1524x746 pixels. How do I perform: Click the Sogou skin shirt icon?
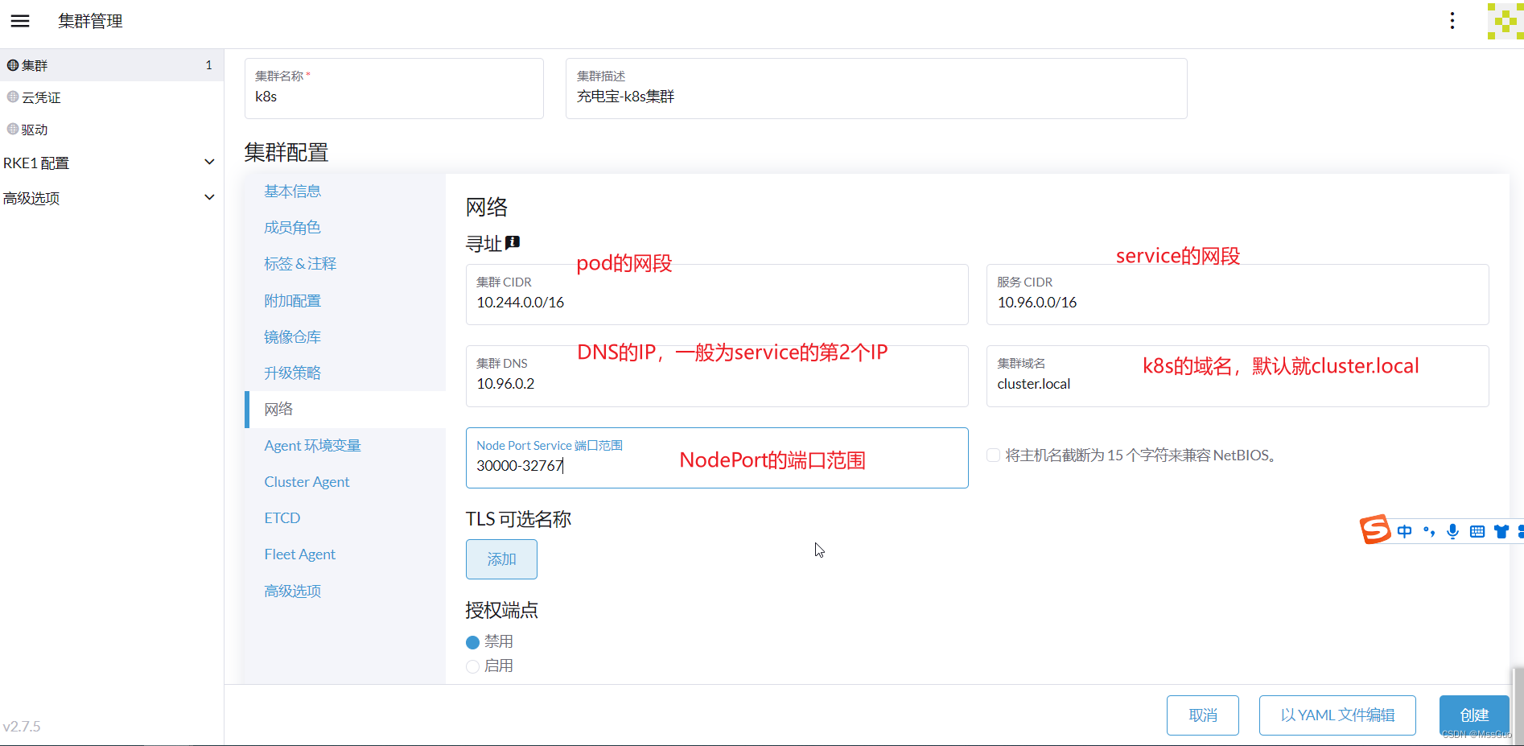(1501, 531)
